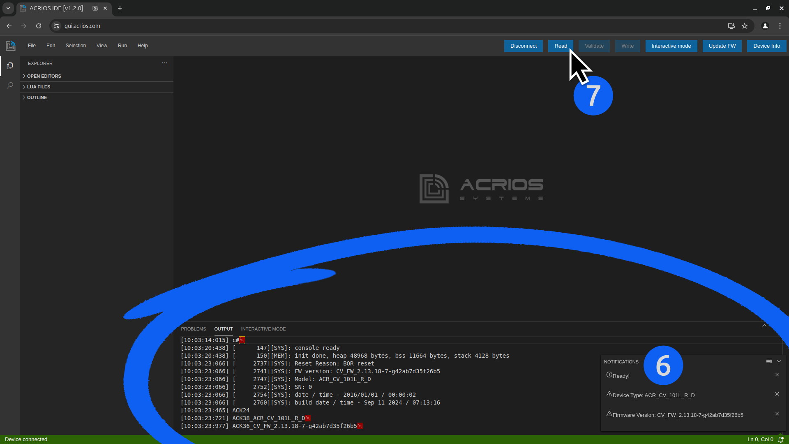This screenshot has width=789, height=444.
Task: Open the Run menu
Action: point(122,46)
